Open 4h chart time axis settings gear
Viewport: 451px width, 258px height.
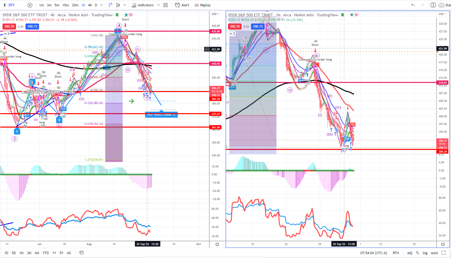(x=217, y=244)
